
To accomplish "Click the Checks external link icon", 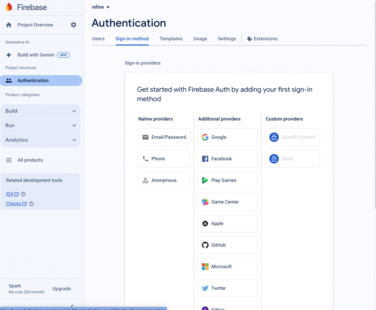I will [x=25, y=204].
